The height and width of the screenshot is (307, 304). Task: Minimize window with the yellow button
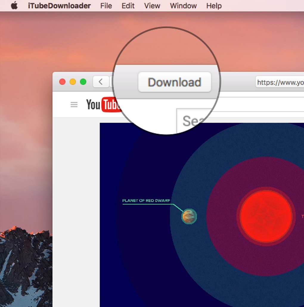point(73,82)
